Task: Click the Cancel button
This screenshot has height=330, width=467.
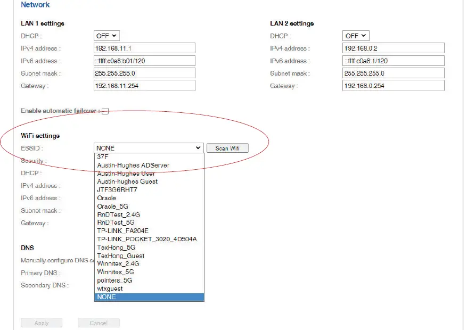Action: pos(99,323)
